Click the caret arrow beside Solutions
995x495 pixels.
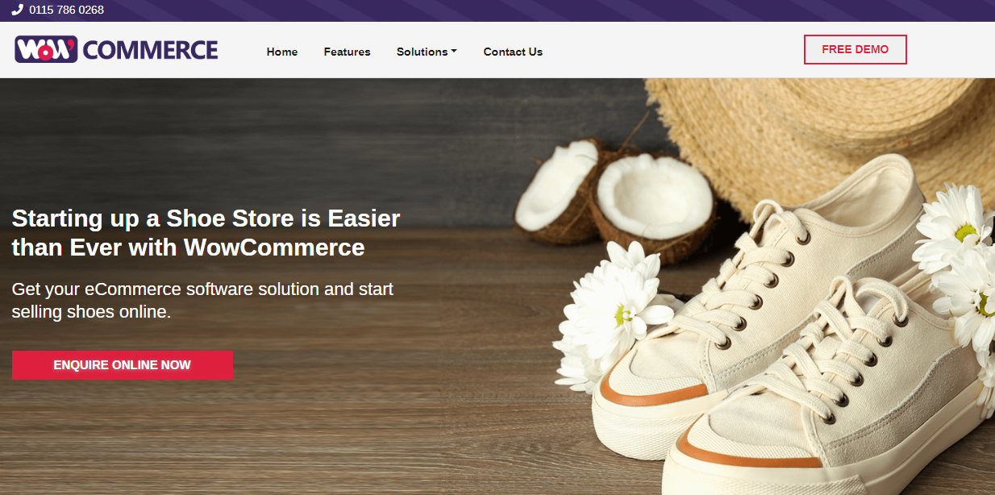(454, 52)
